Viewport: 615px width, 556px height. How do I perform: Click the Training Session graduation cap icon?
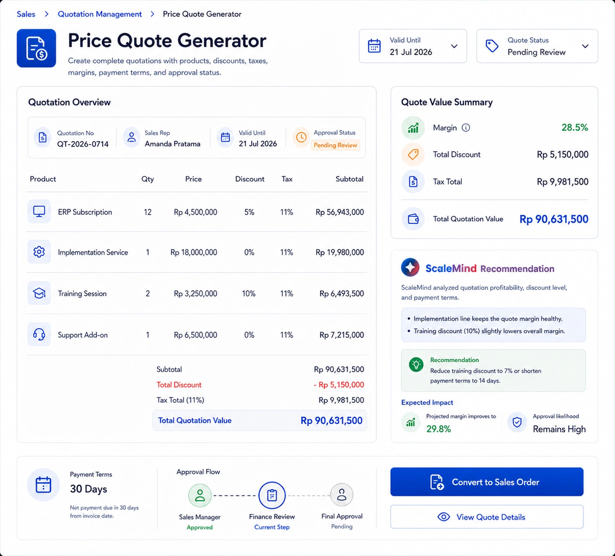(39, 293)
